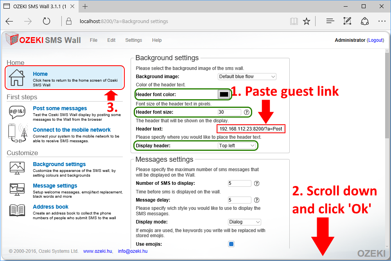Click the Ozeki SMS Wall logo
Image resolution: width=391 pixels, height=261 pixels.
pyautogui.click(x=43, y=39)
